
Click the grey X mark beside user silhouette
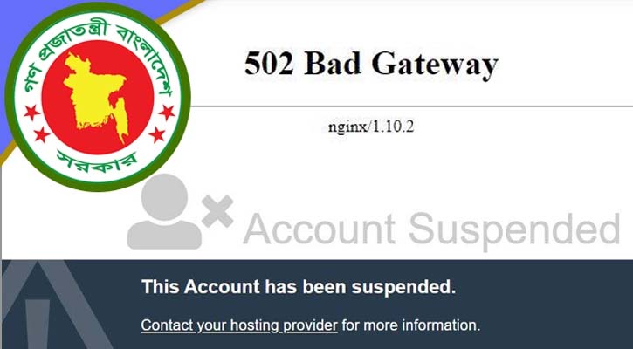217,211
